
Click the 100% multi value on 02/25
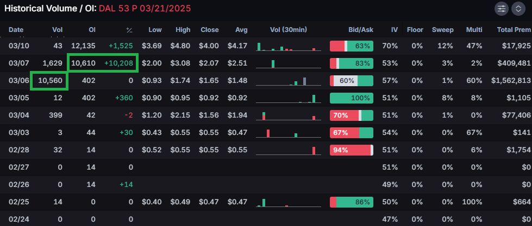[472, 202]
